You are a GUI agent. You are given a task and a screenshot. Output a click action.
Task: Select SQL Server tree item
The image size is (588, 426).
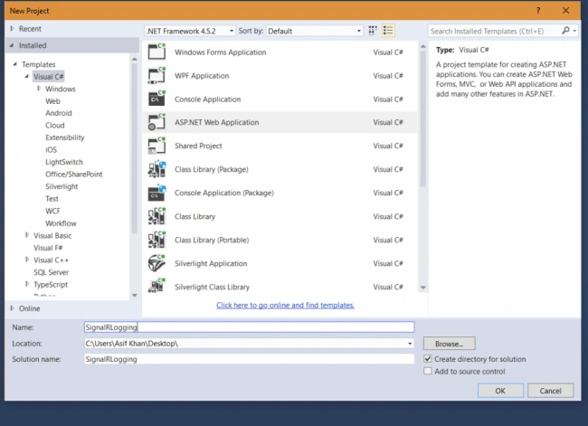(x=51, y=272)
